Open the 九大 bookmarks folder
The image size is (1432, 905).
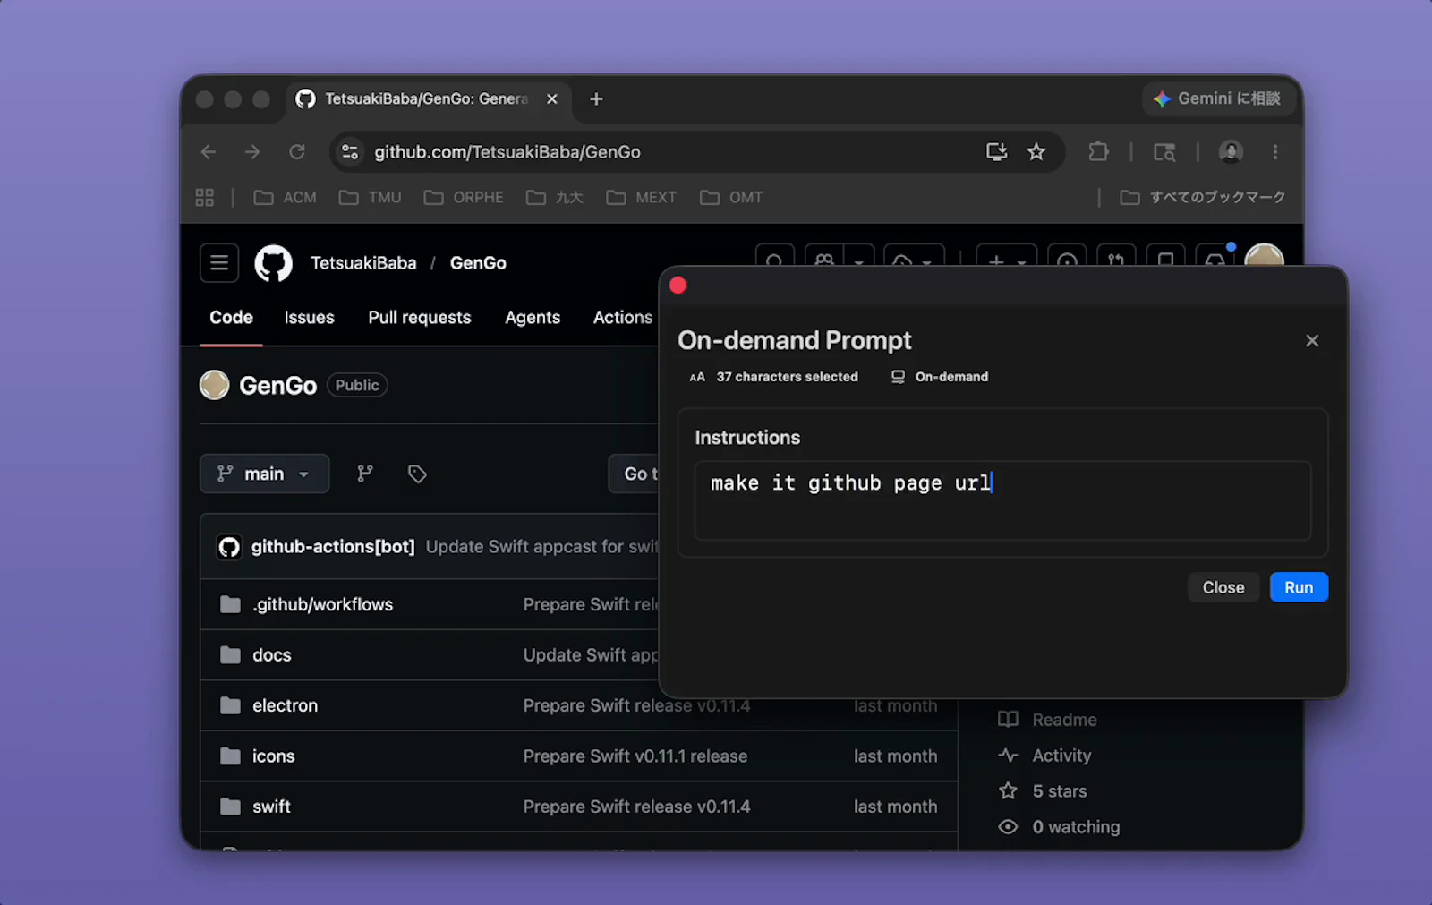click(x=555, y=197)
